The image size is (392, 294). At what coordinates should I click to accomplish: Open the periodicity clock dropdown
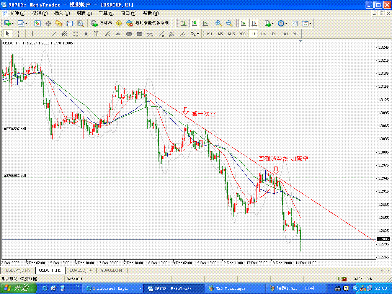[x=283, y=23]
